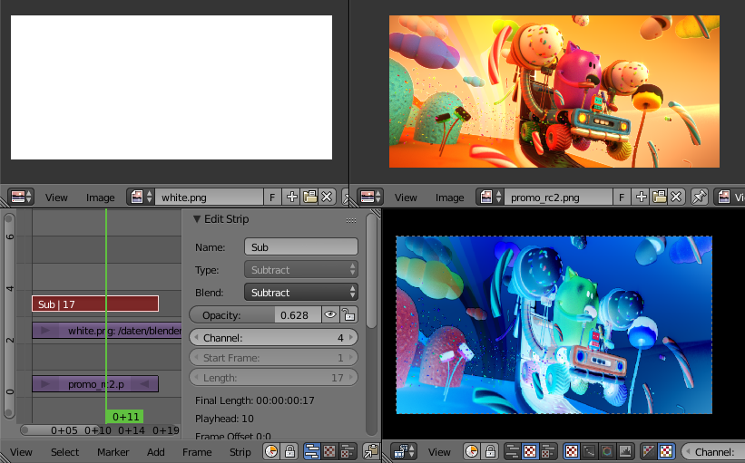The height and width of the screenshot is (463, 745).
Task: Select Image Preview display mode
Action: 572,451
